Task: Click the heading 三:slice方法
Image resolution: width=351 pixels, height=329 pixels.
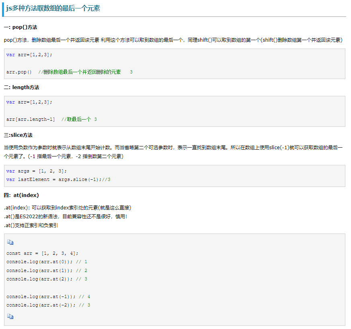Action: point(18,135)
